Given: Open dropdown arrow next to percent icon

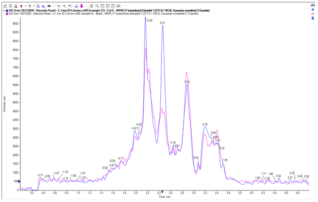Looking at the screenshot, I should [34, 6].
